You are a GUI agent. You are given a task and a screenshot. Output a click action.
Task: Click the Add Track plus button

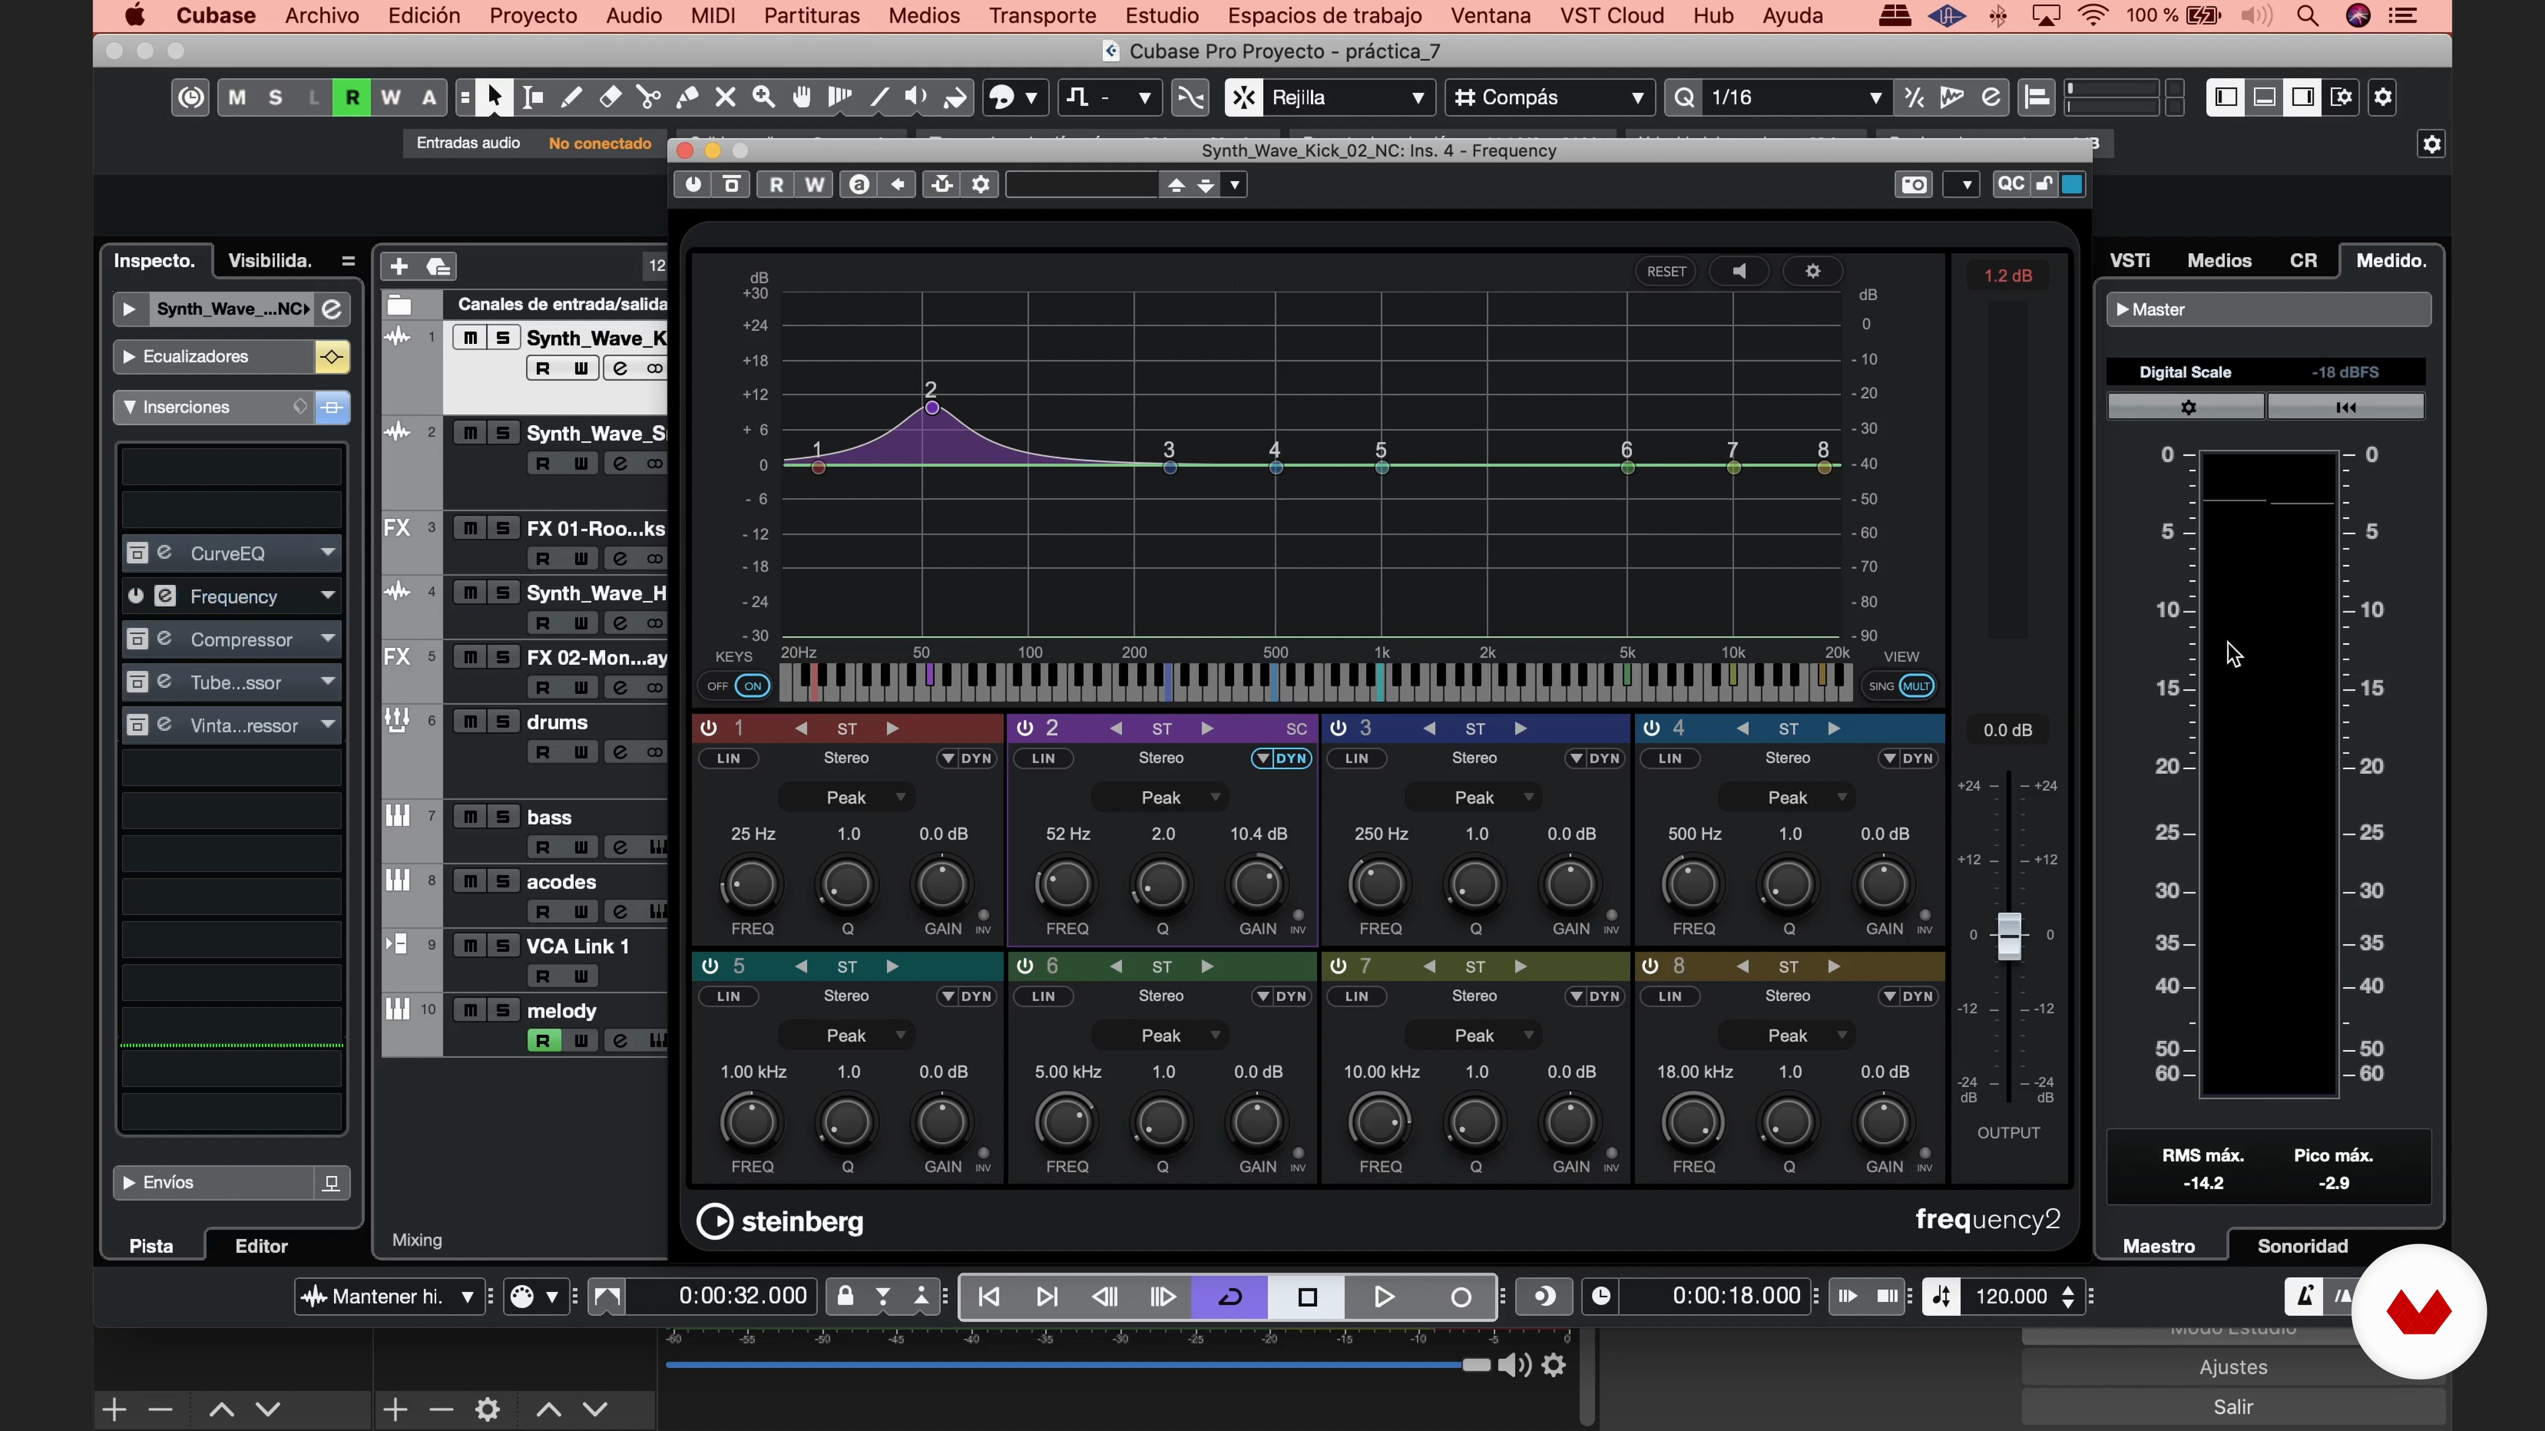[398, 266]
